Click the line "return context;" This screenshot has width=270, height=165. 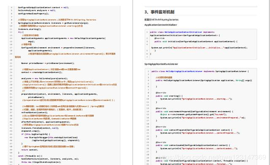point(30,150)
